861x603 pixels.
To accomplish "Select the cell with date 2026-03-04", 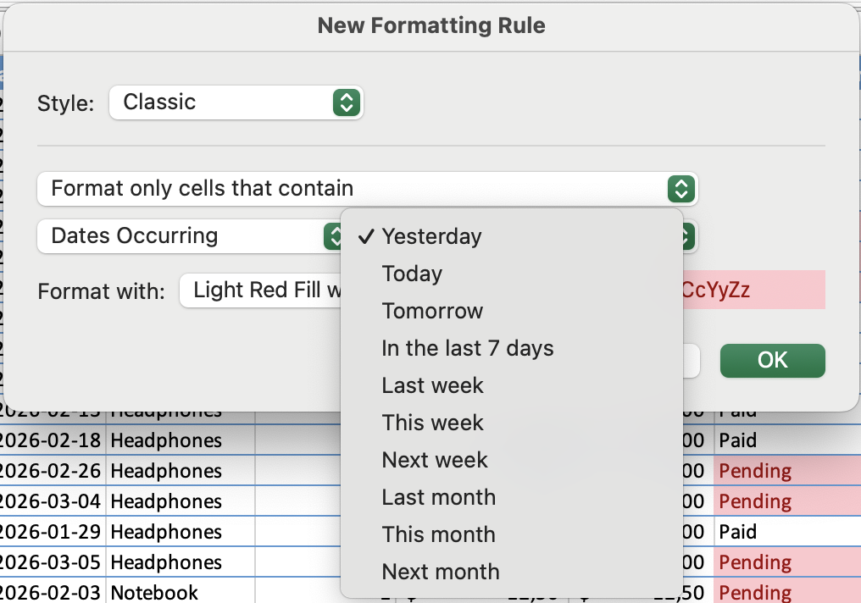I will tap(51, 501).
